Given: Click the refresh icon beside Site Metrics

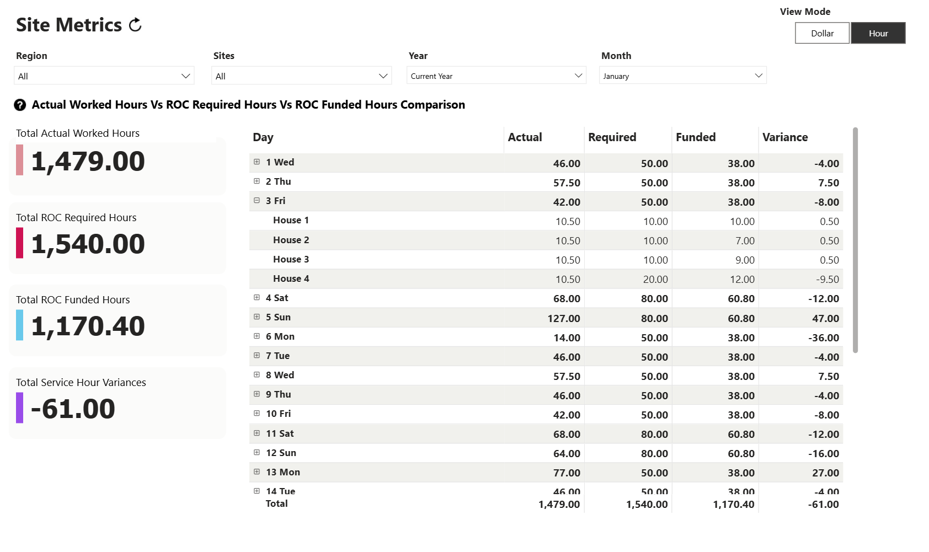Looking at the screenshot, I should pyautogui.click(x=134, y=24).
